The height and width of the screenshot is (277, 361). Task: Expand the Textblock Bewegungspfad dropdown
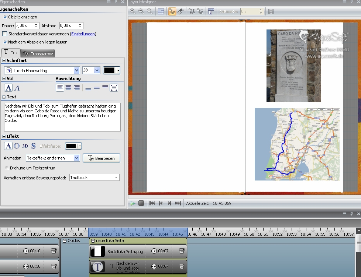pyautogui.click(x=116, y=178)
